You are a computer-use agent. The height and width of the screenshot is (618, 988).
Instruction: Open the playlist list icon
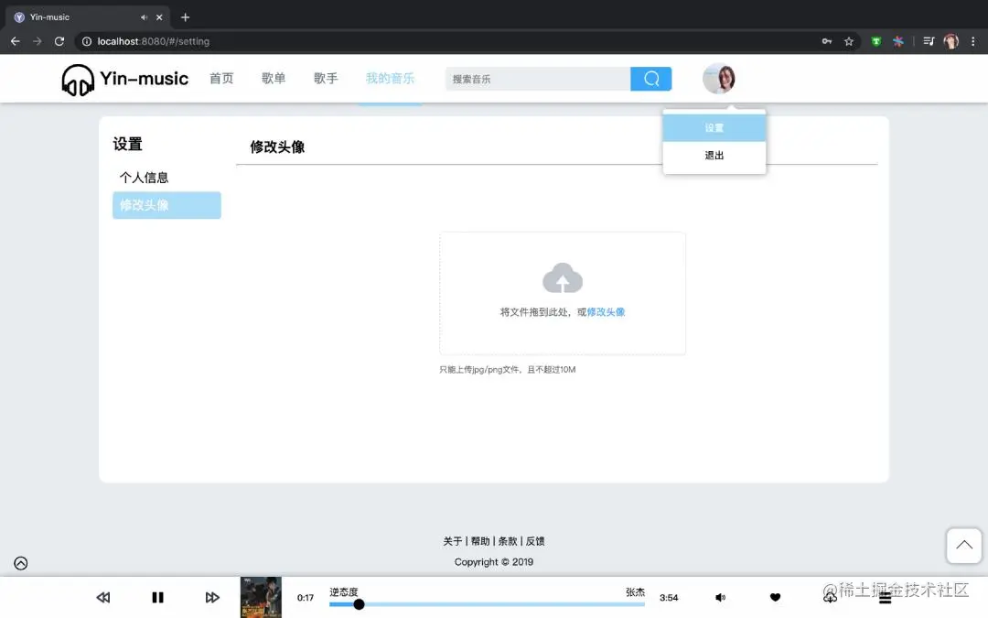point(886,598)
